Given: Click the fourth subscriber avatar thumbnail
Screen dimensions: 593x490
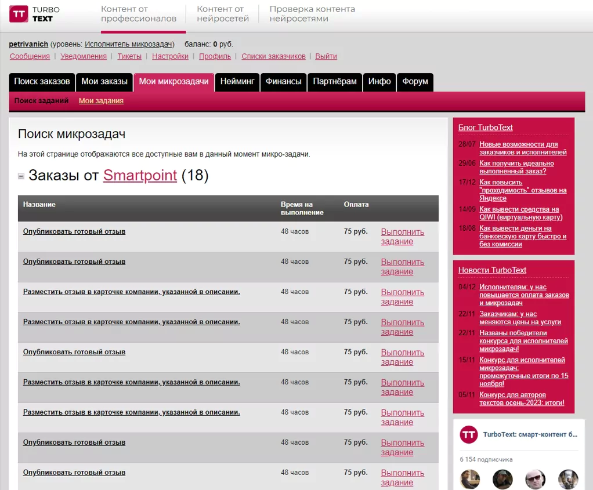Looking at the screenshot, I should tap(568, 479).
